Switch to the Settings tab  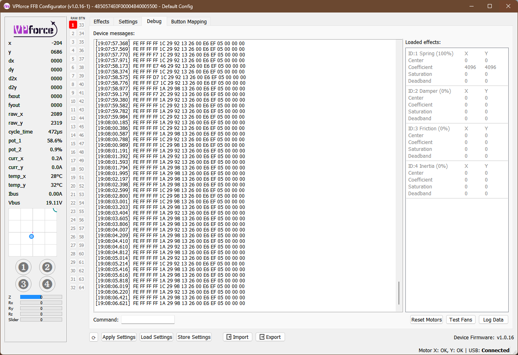point(128,21)
